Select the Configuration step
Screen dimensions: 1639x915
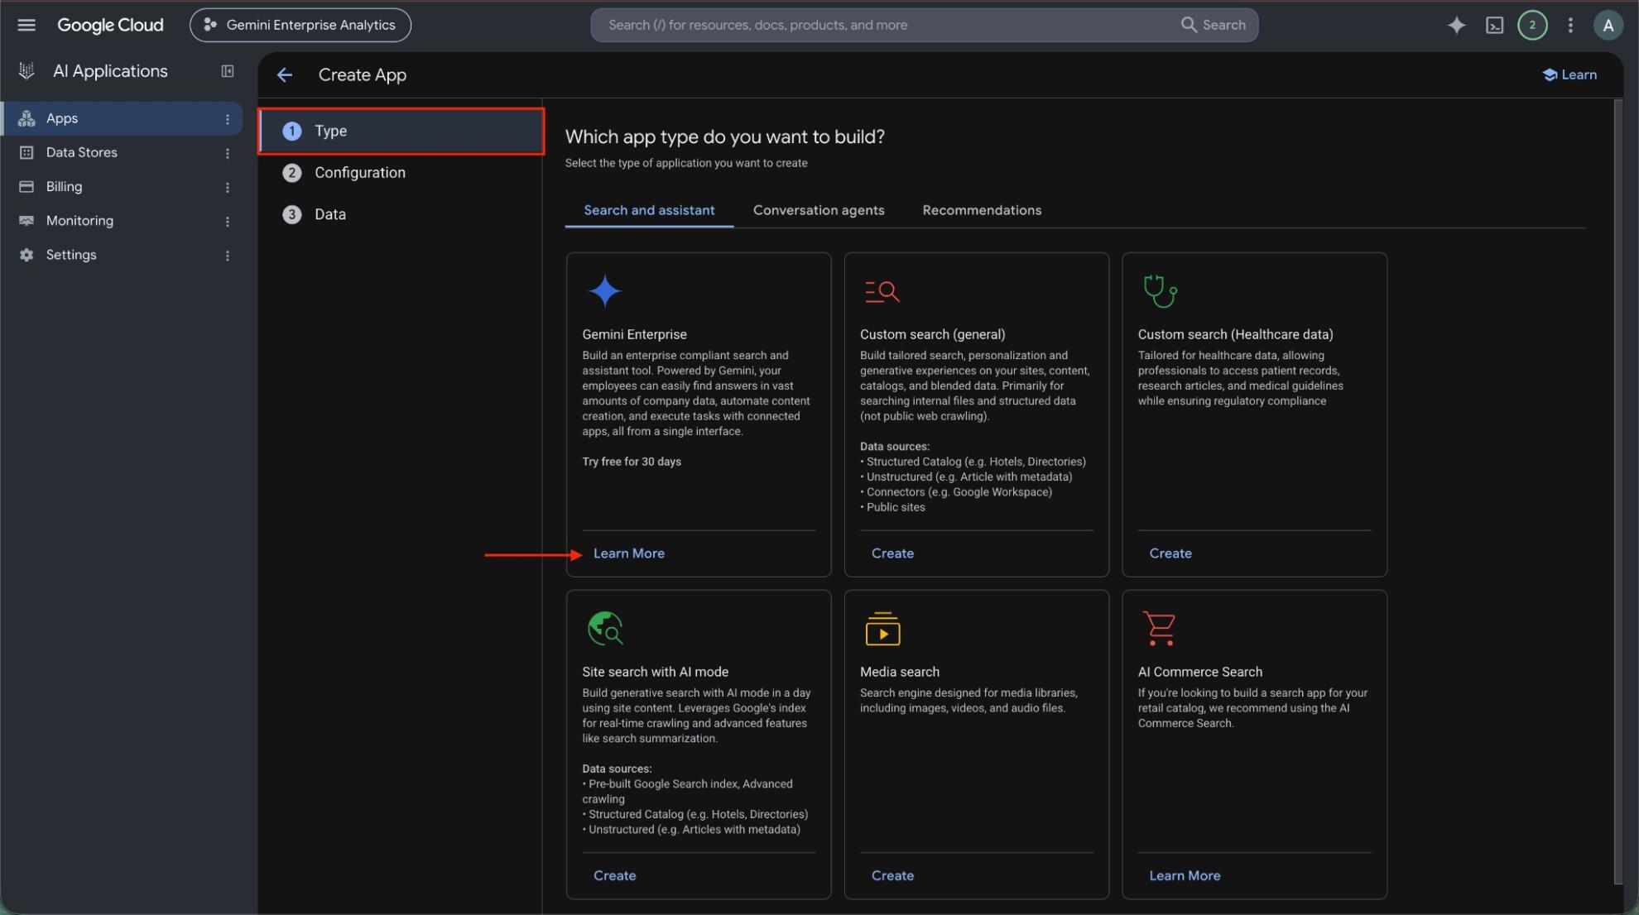[401, 173]
